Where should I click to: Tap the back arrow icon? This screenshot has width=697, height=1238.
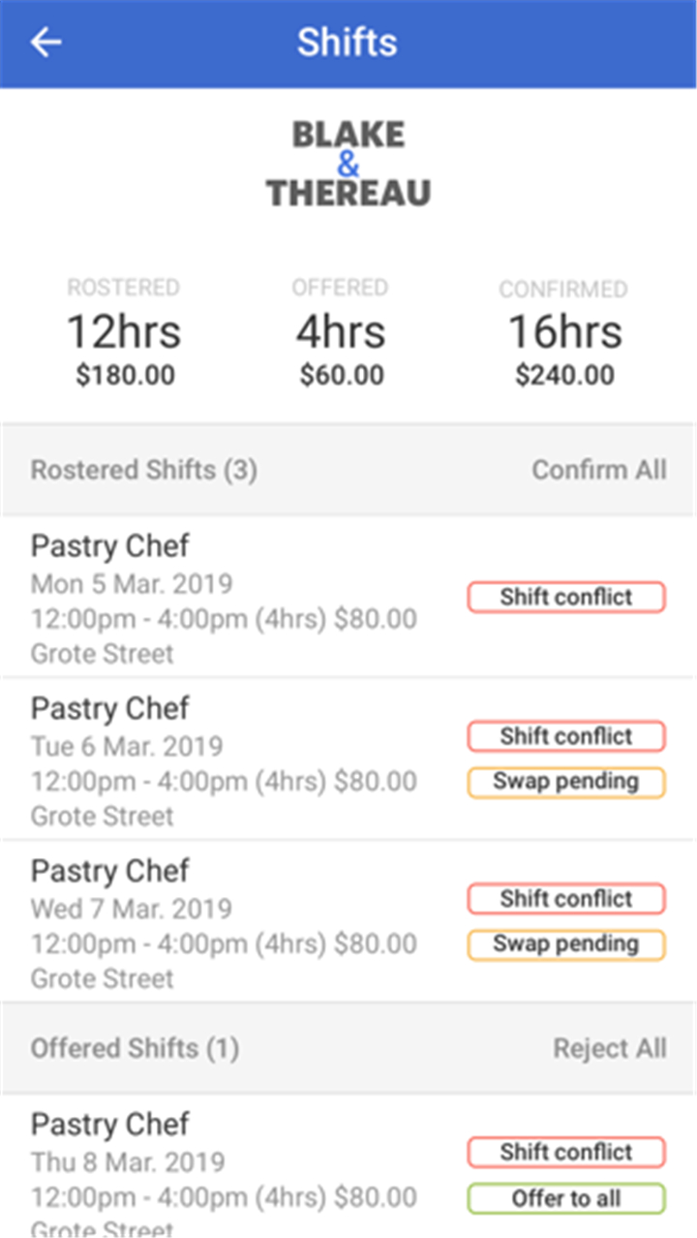pyautogui.click(x=45, y=43)
